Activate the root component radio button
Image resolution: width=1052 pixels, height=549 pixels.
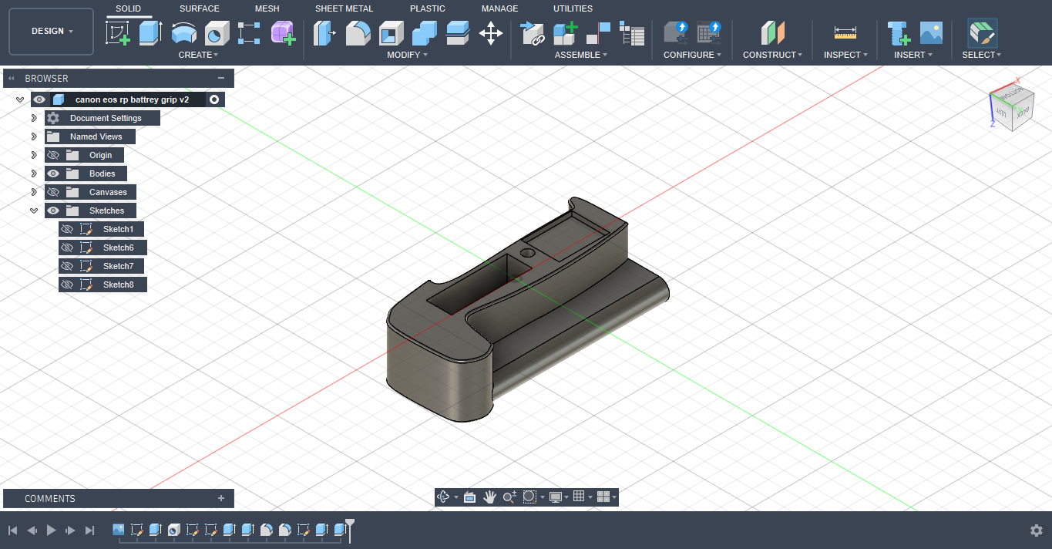tap(214, 99)
